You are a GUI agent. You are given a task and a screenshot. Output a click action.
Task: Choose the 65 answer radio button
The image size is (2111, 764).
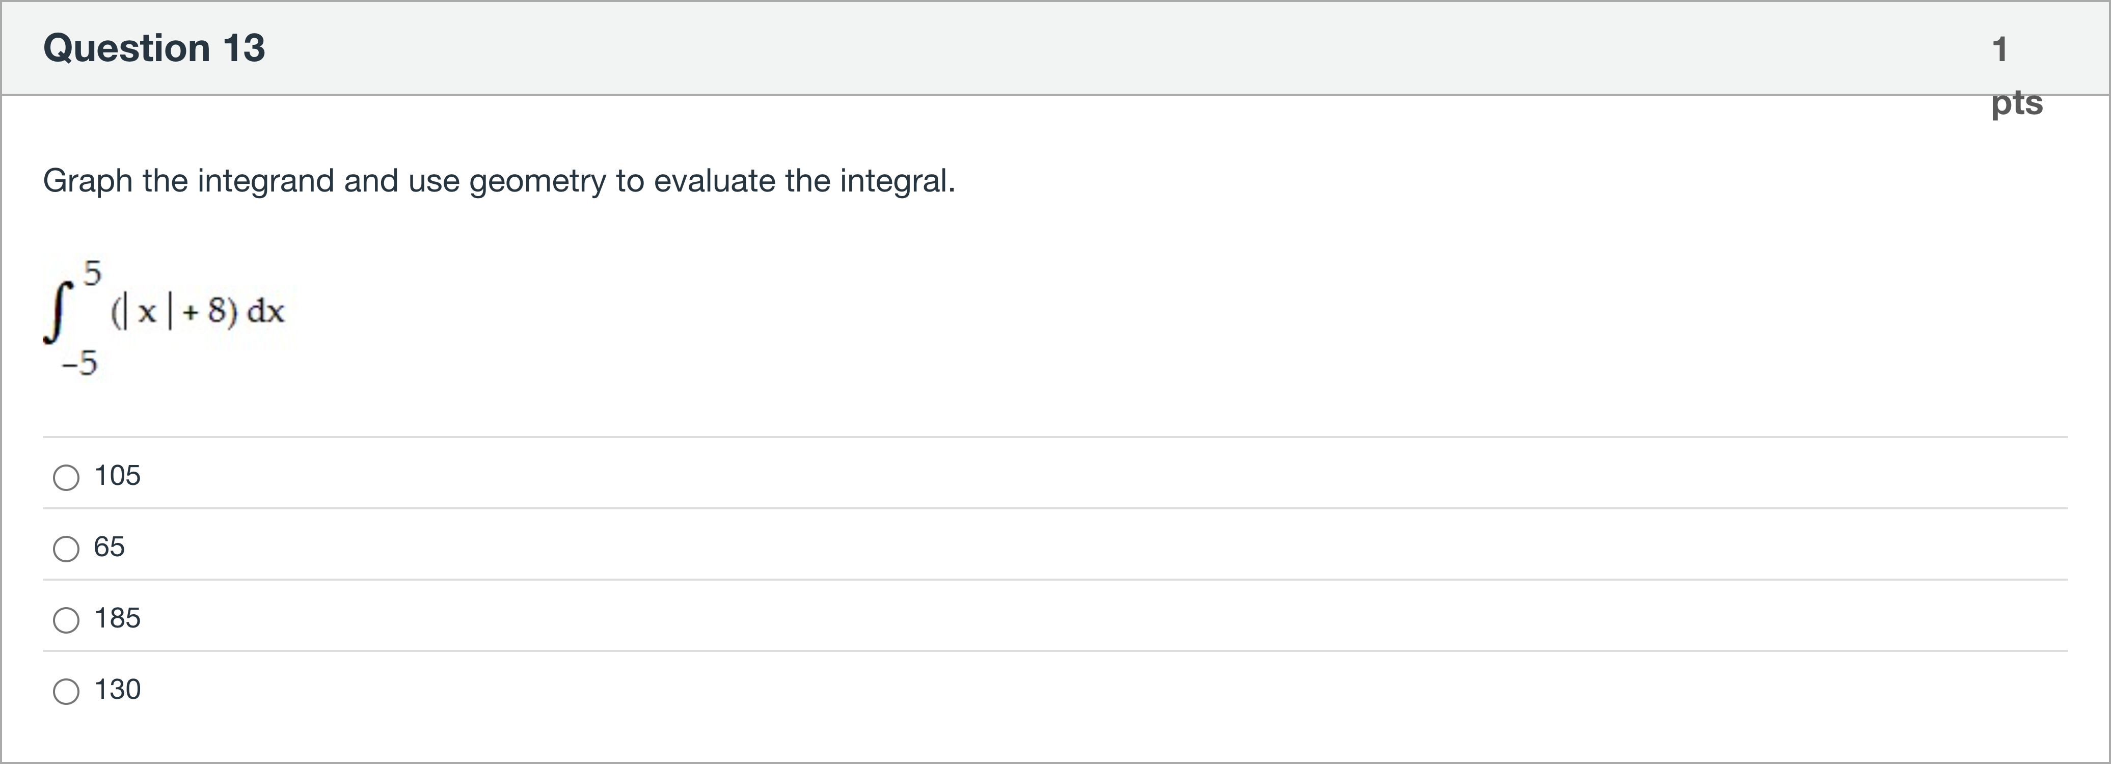click(x=66, y=549)
